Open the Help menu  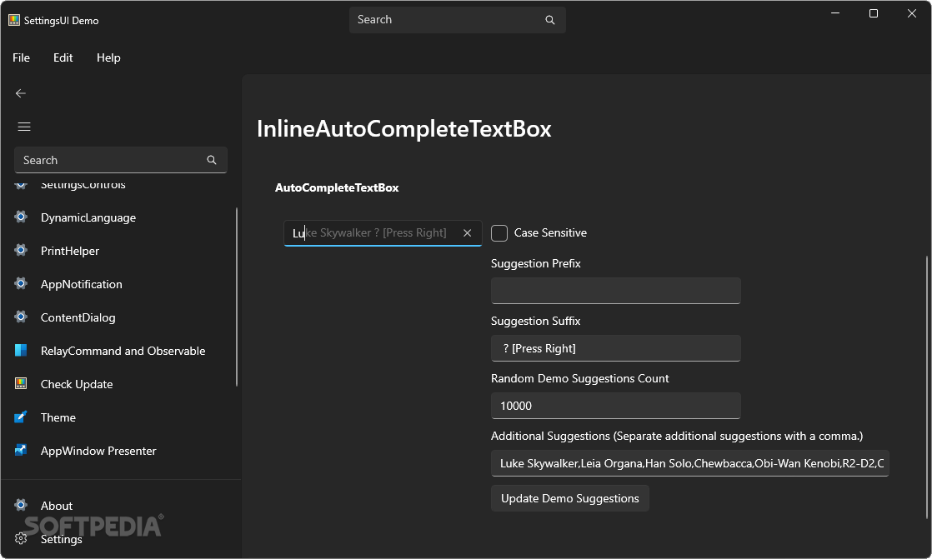pos(108,57)
